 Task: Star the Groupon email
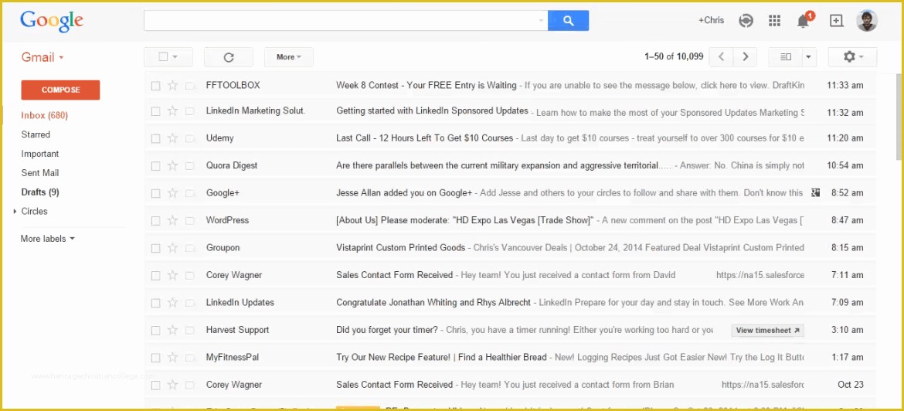tap(172, 248)
